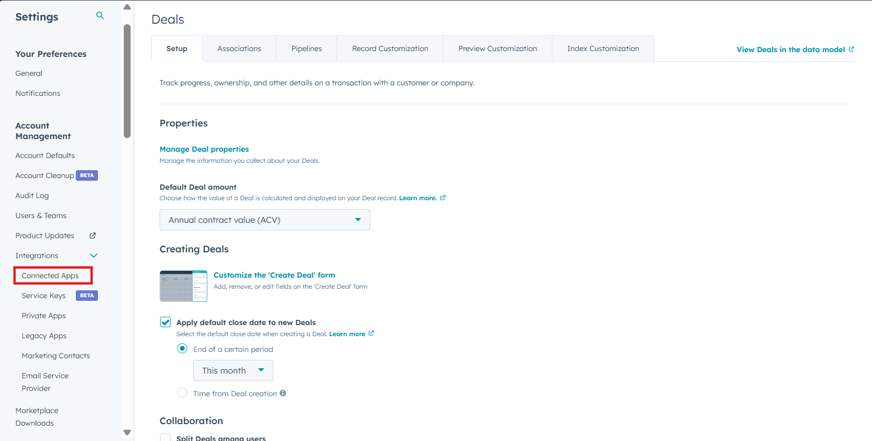Screen dimensions: 872x441
Task: Click the sidebar vertical scrollbar thumb
Action: tap(127, 81)
